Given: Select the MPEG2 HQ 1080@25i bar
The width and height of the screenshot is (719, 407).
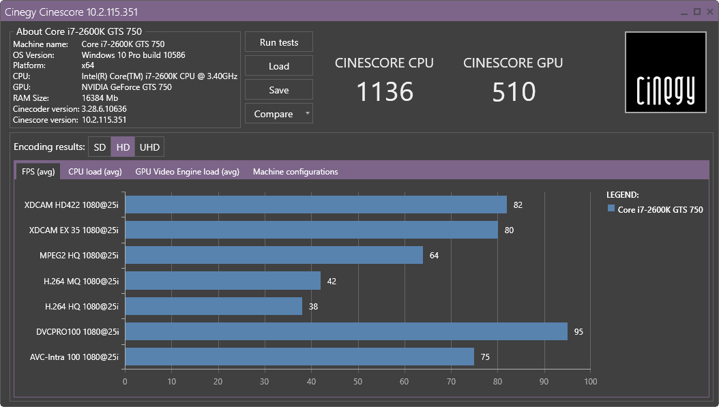Looking at the screenshot, I should pyautogui.click(x=274, y=255).
